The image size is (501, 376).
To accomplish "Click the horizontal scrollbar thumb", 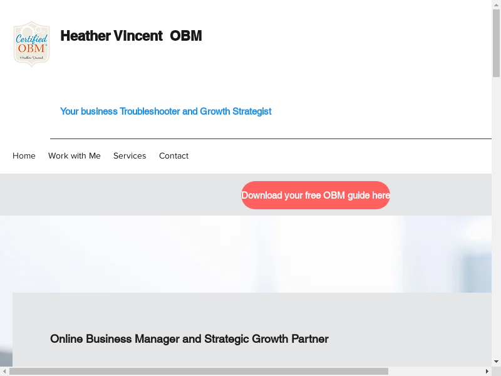I will click(198, 372).
